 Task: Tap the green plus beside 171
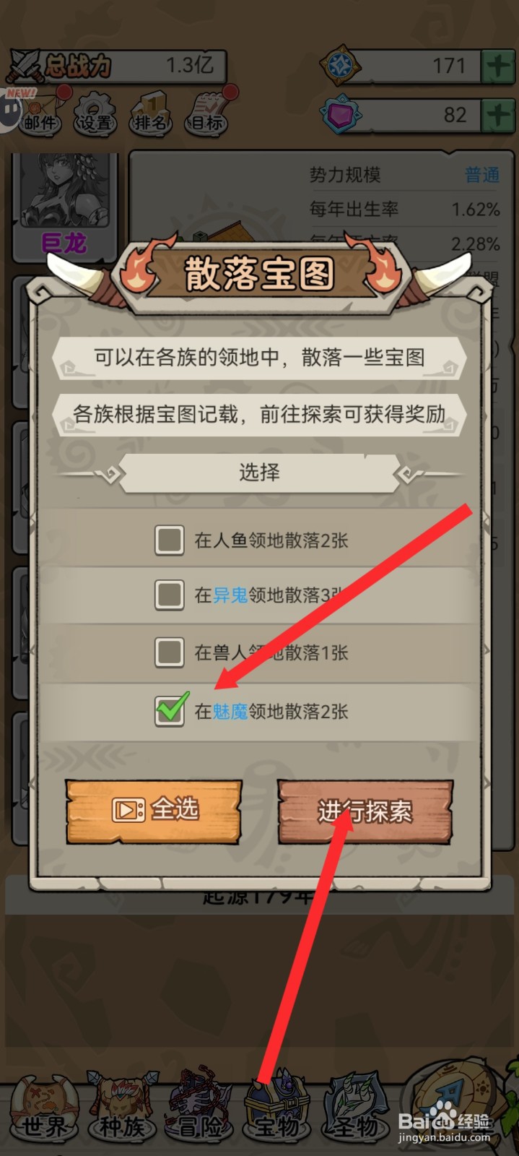498,66
